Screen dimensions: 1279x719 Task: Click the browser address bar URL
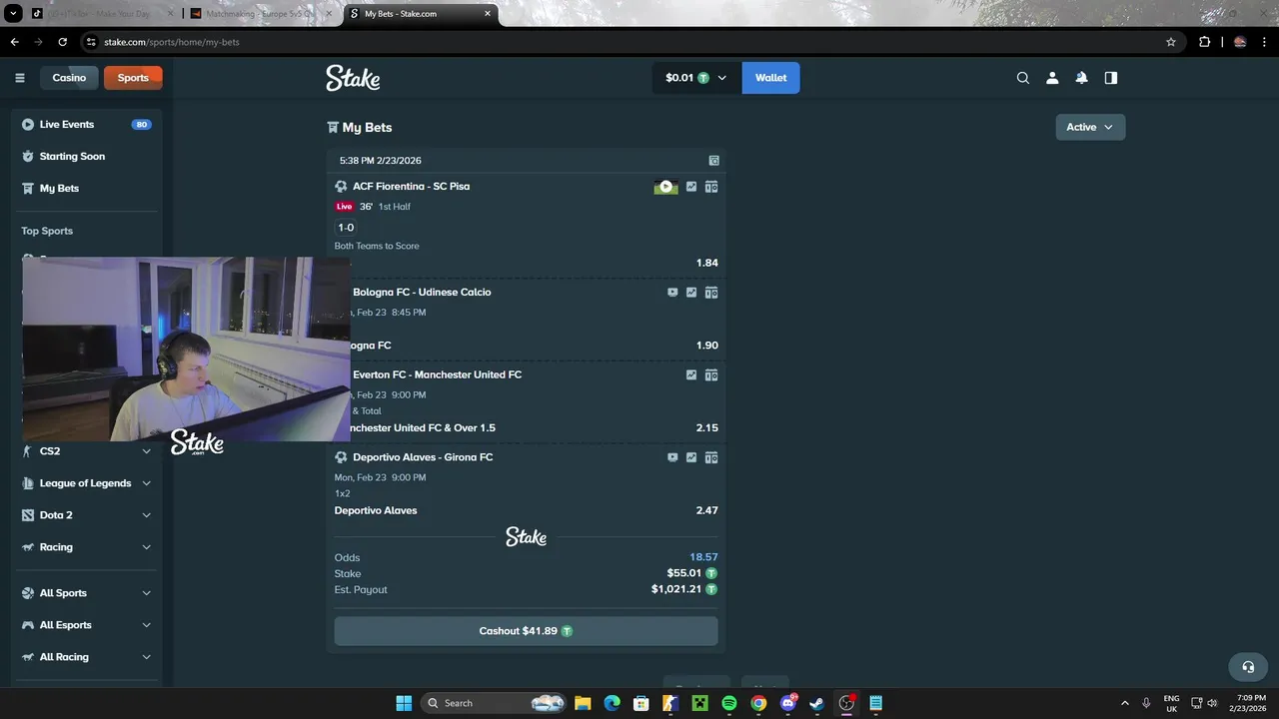pyautogui.click(x=172, y=42)
